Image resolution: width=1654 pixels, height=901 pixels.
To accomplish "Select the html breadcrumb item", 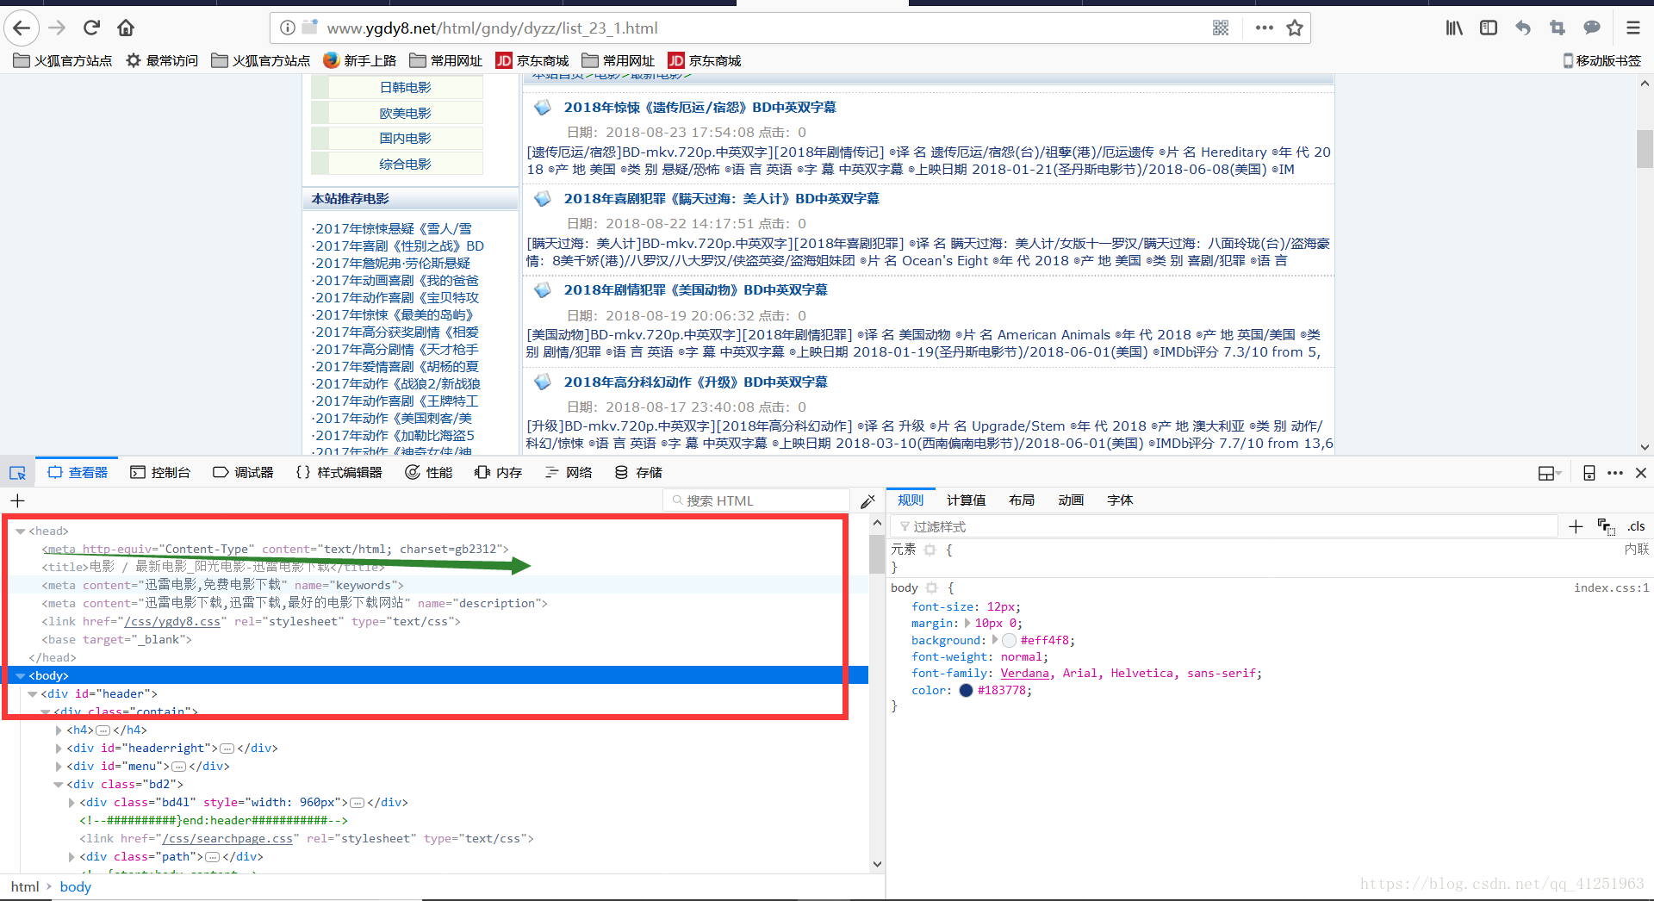I will (25, 886).
